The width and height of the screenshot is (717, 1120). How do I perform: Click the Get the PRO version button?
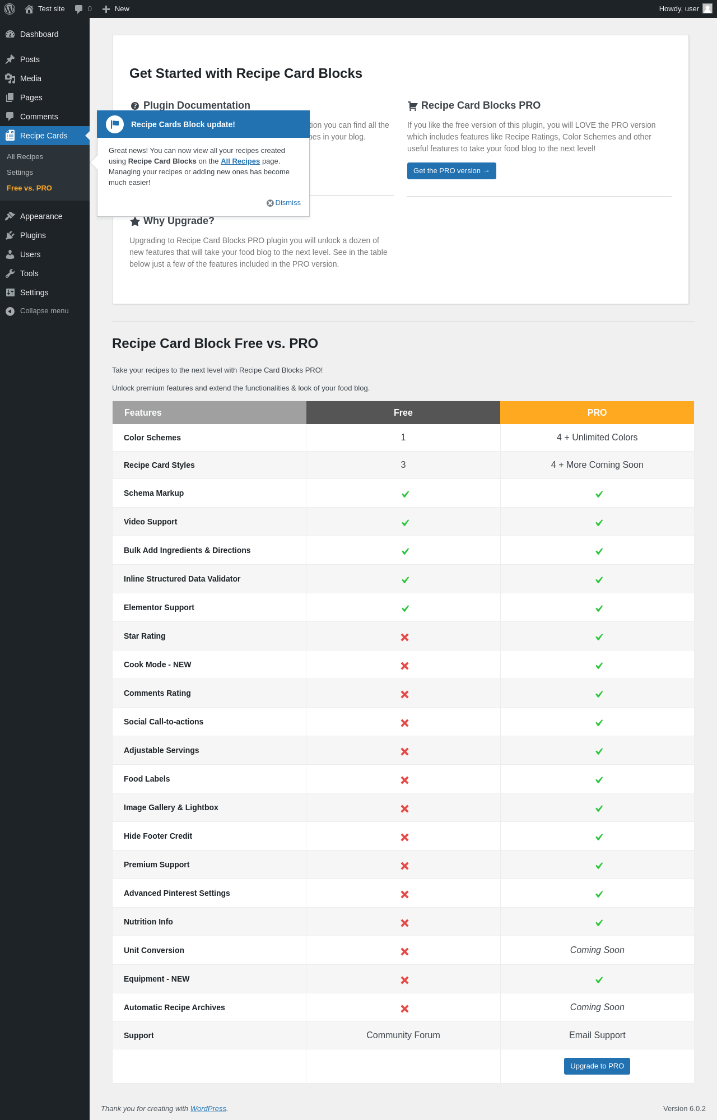[451, 171]
